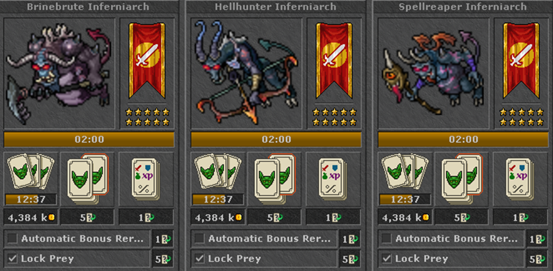Select Spellreaper's two-card pick specific prey icon
Screen dimensions: 553x271
tap(462, 179)
